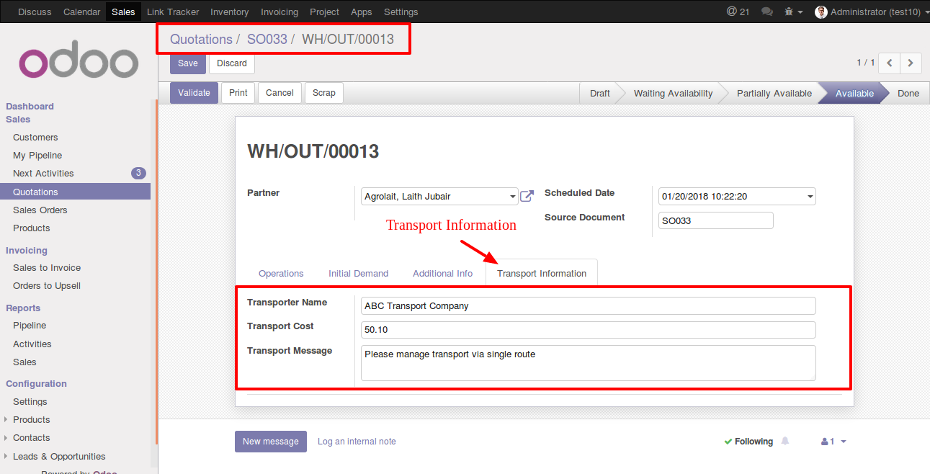The width and height of the screenshot is (930, 474).
Task: Switch to the Additional Info tab
Action: pos(442,273)
